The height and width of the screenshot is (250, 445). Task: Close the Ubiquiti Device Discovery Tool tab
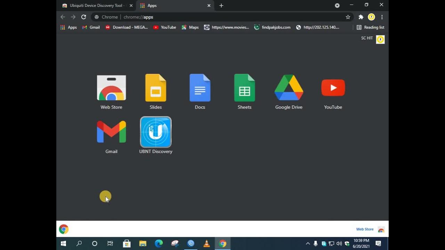tap(131, 6)
